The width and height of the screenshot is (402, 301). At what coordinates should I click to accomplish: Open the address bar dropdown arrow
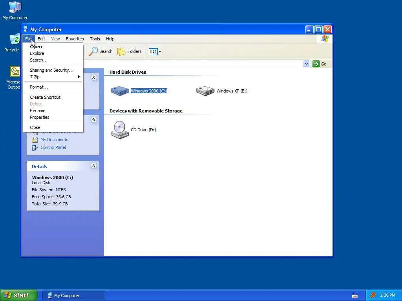[x=306, y=64]
